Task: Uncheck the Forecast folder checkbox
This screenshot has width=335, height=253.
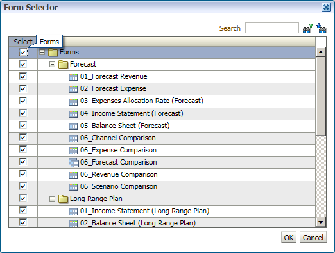Action: click(23, 64)
